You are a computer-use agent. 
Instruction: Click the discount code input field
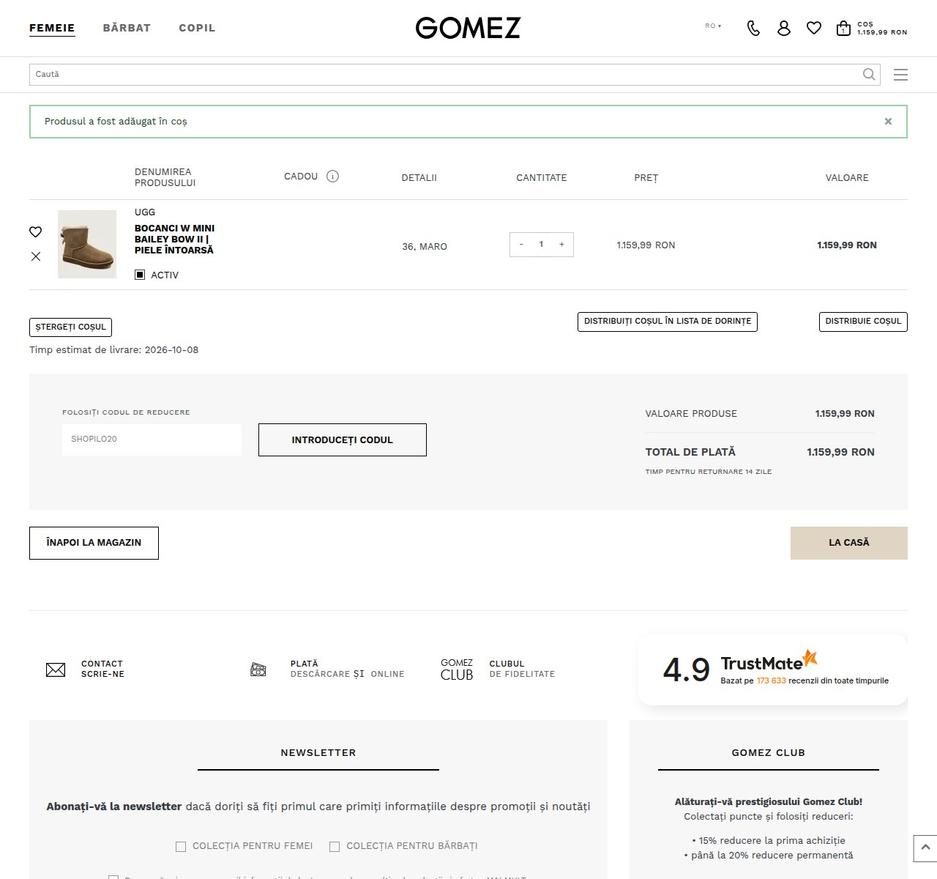point(152,439)
